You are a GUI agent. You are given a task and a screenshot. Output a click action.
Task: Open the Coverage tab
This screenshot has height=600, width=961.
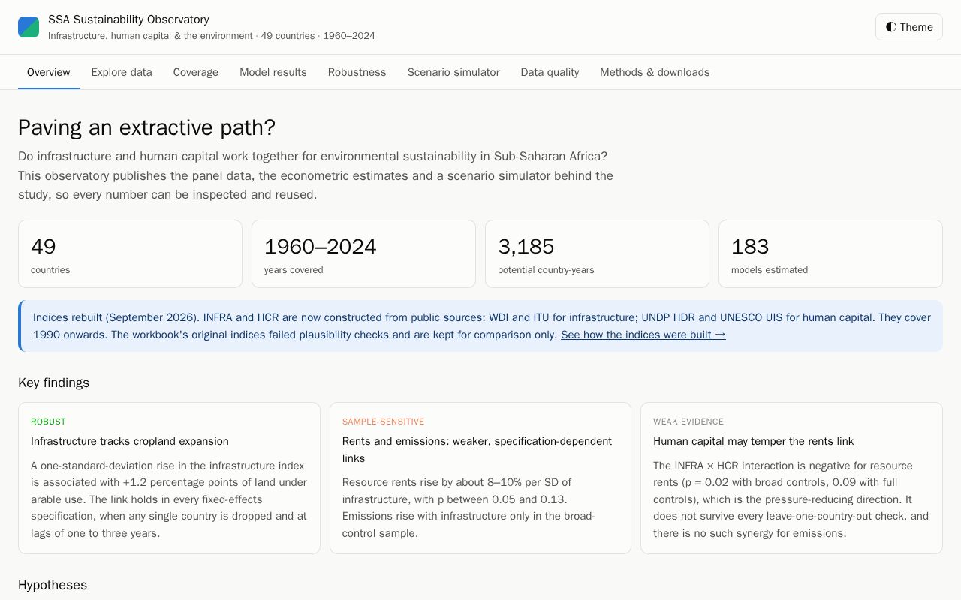196,72
